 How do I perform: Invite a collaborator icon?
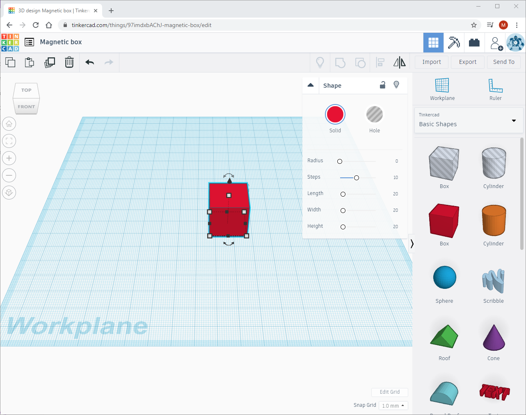click(496, 43)
